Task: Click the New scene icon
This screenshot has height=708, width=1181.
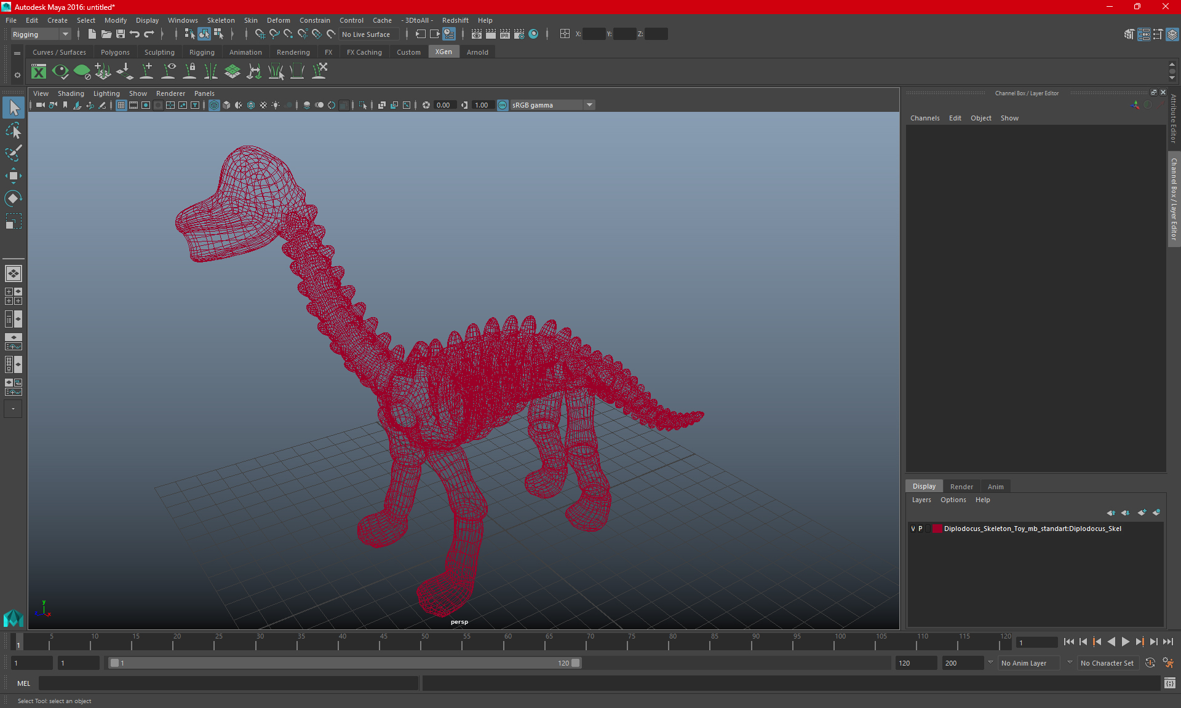Action: coord(92,34)
